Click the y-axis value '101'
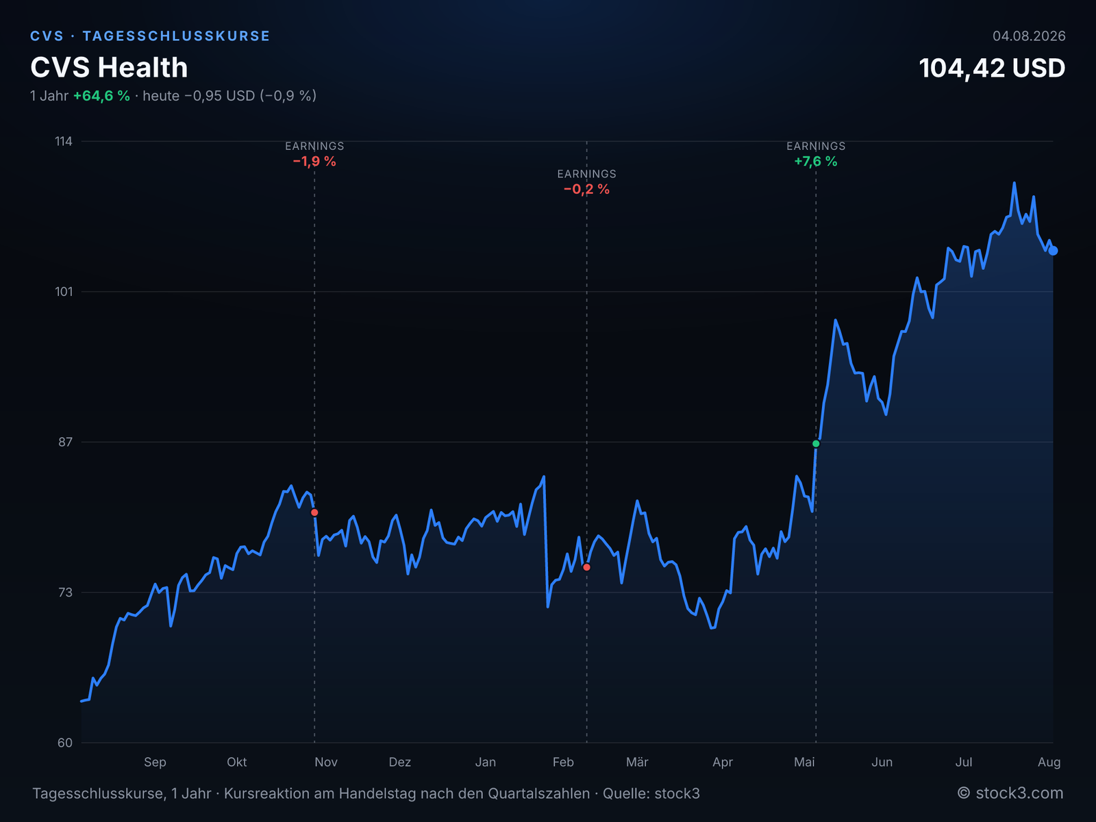The width and height of the screenshot is (1096, 822). point(64,292)
